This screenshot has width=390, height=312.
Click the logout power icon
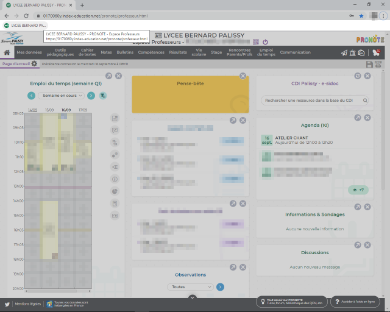[265, 42]
